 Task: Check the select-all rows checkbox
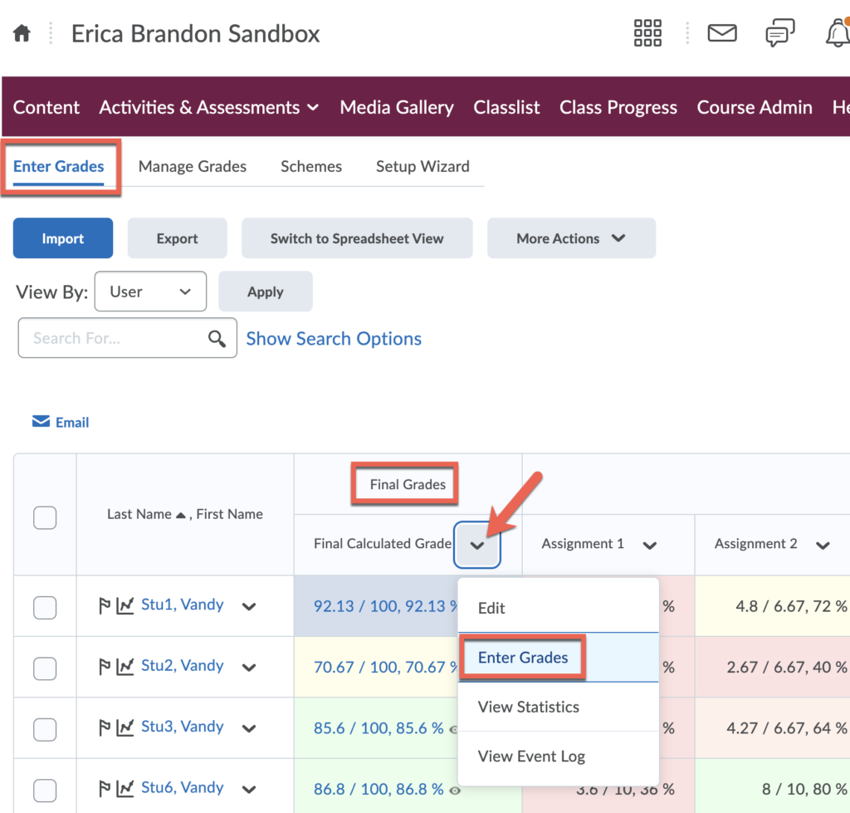coord(45,518)
